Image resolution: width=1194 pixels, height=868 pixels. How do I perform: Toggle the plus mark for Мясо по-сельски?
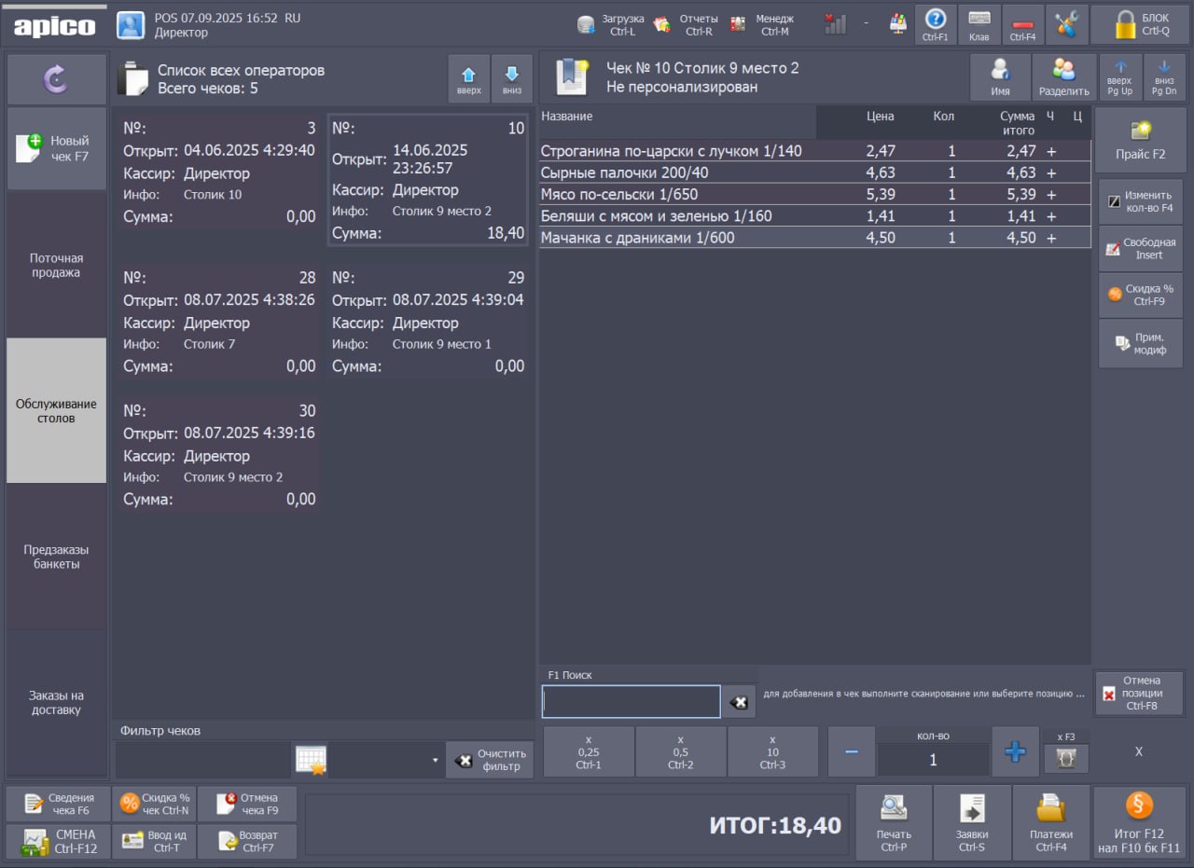pyautogui.click(x=1051, y=194)
